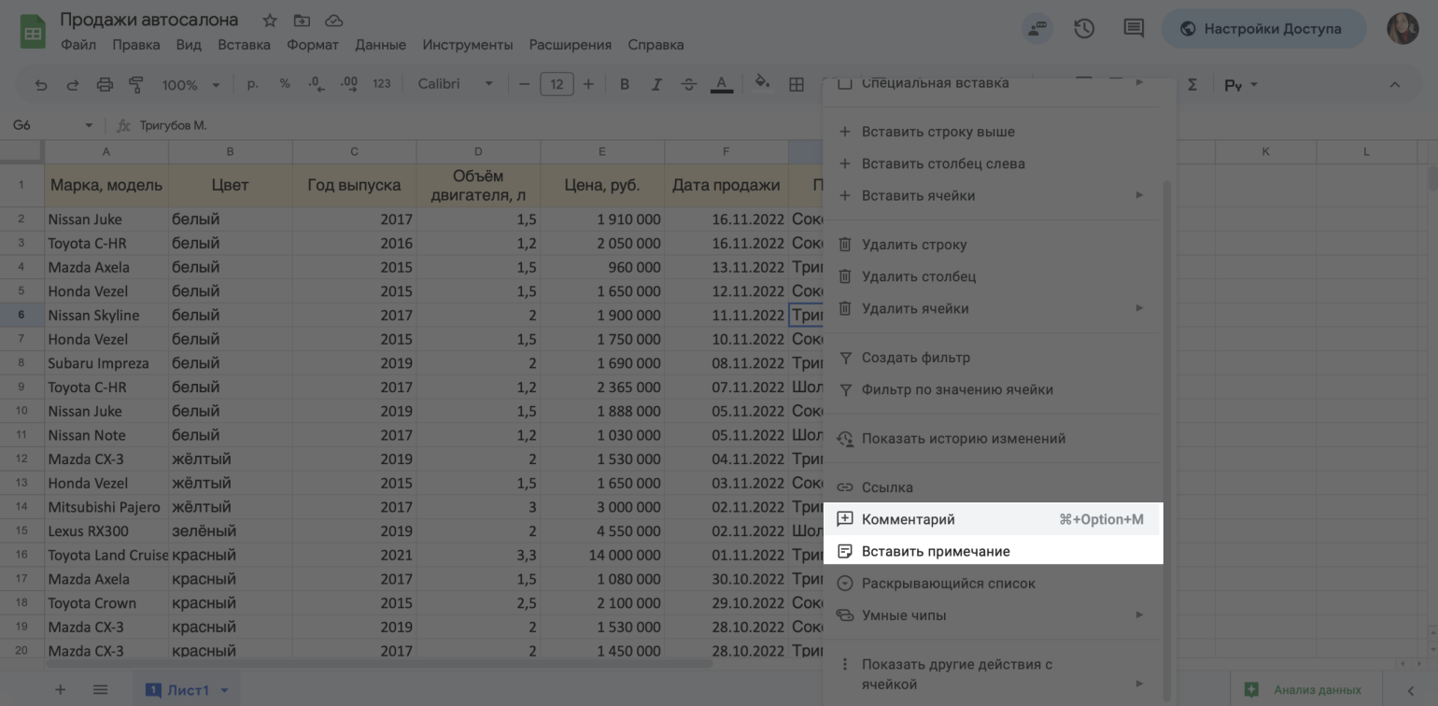Image resolution: width=1438 pixels, height=706 pixels.
Task: Open the Calibri font dropdown
Action: point(455,85)
